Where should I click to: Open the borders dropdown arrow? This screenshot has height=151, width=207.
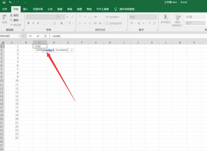[x=50, y=23]
